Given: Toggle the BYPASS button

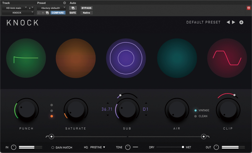Looking at the screenshot, I should [x=86, y=8].
